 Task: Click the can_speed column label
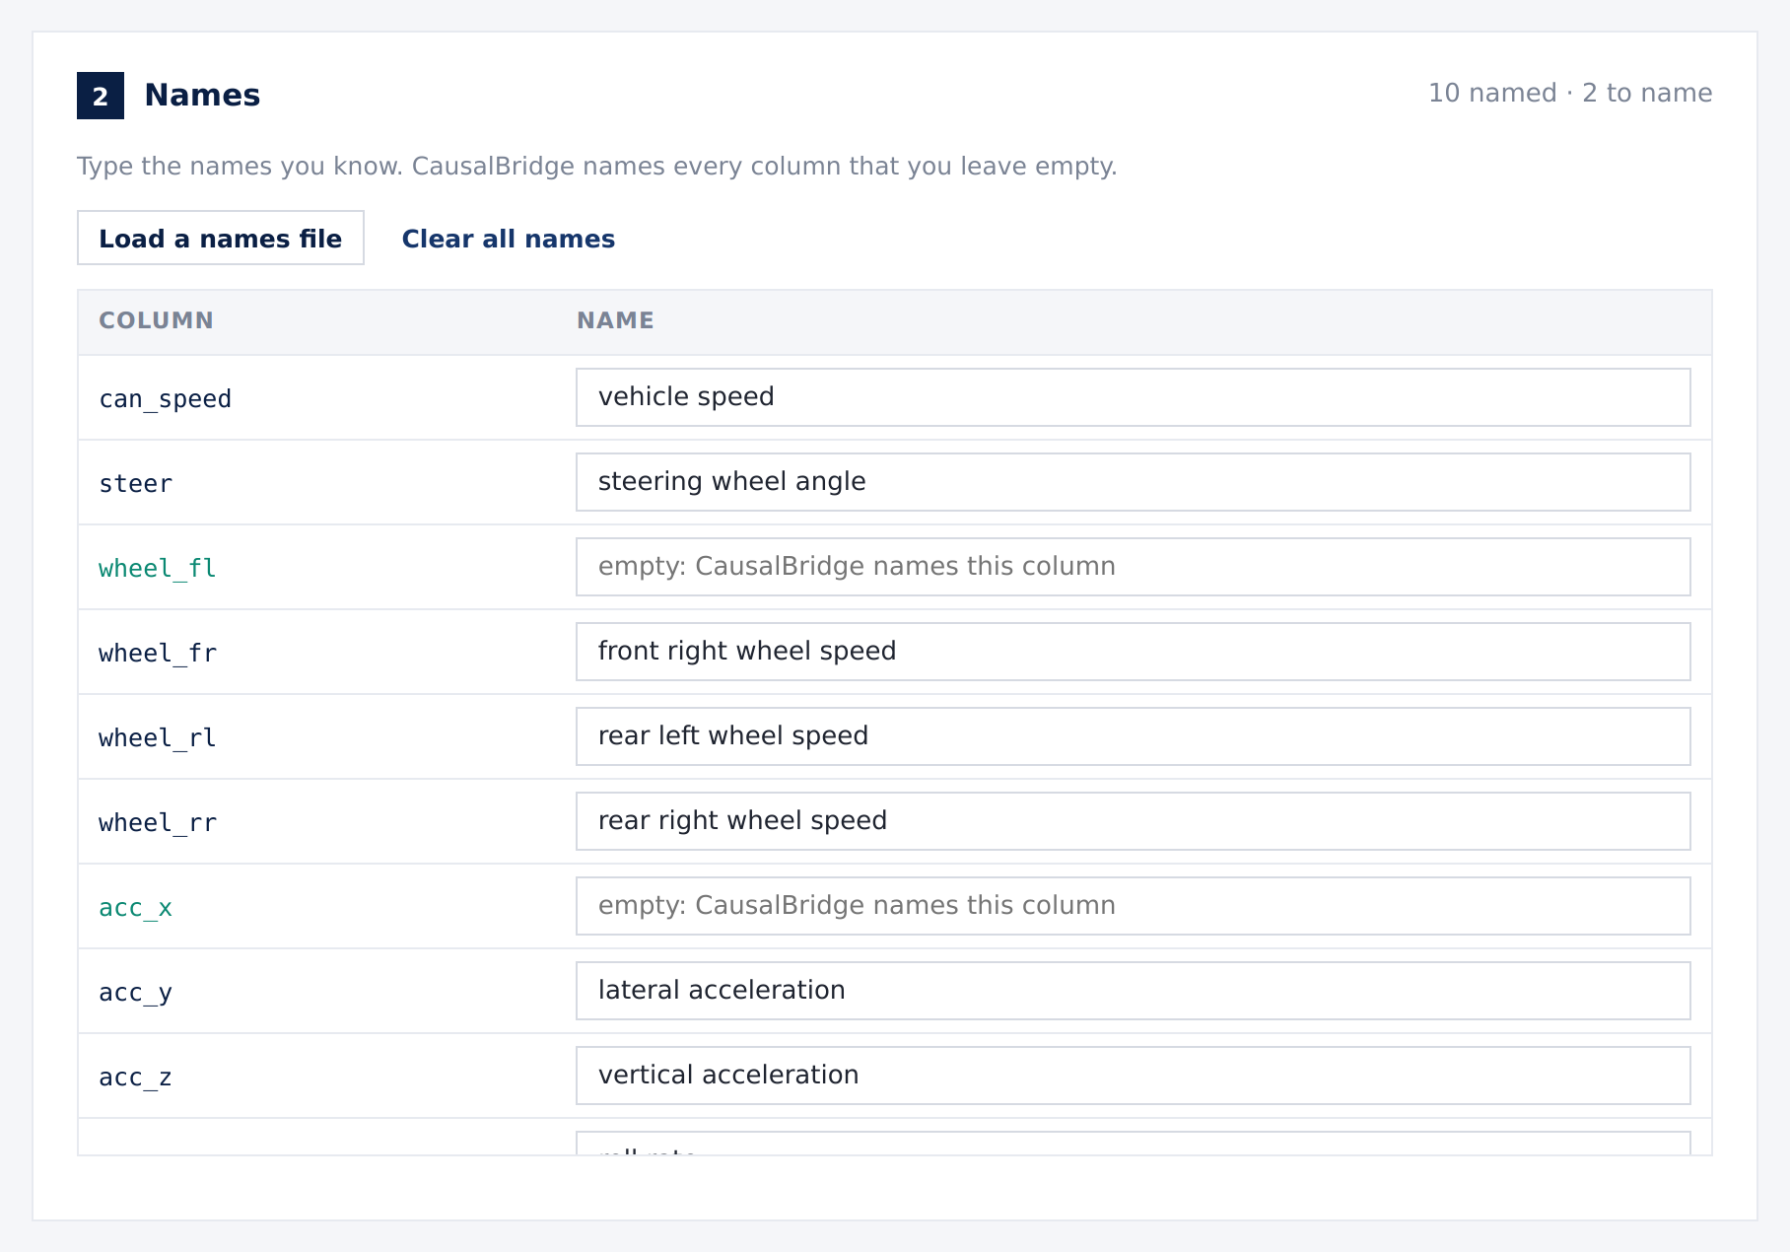(x=165, y=399)
